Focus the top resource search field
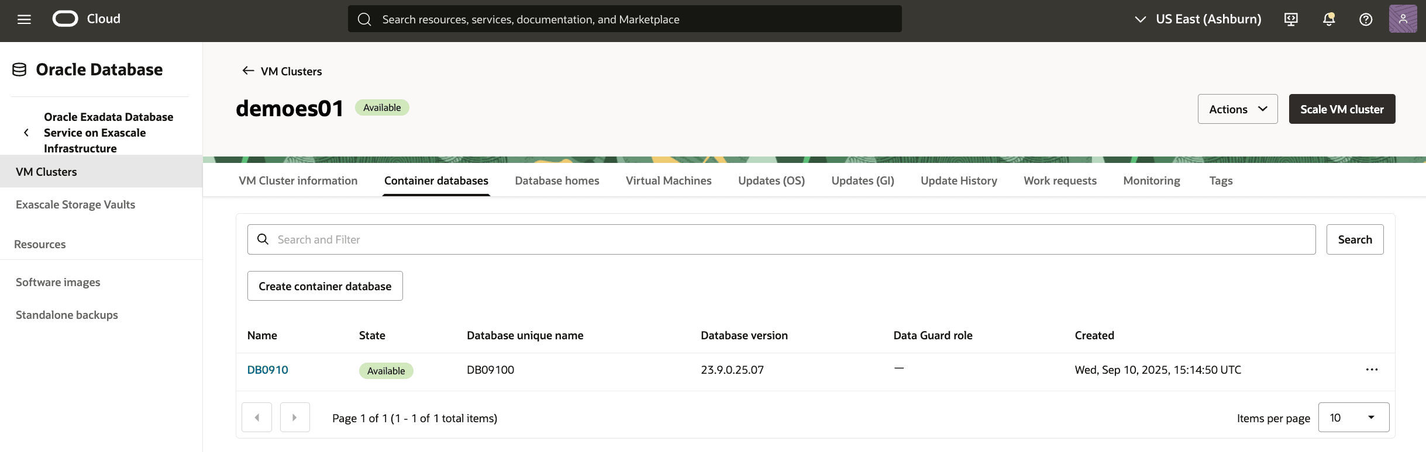This screenshot has height=452, width=1426. (x=625, y=19)
